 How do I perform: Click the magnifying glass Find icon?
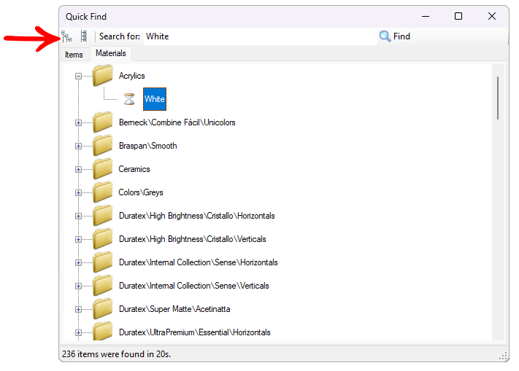385,36
